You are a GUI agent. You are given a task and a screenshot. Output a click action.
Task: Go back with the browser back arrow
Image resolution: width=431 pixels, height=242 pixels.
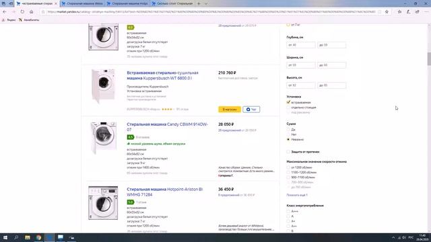click(x=5, y=12)
